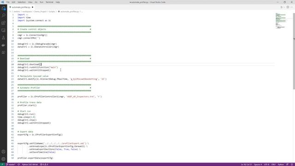Image resolution: width=295 pixels, height=166 pixels.
Task: Click the 'profiler.exportData(exportCfg)' line
Action: pos(35,158)
